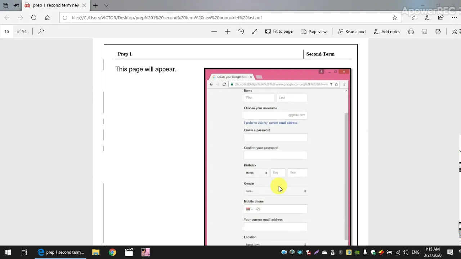This screenshot has height=259, width=461.
Task: Add this page to favorites with the star
Action: tap(395, 18)
